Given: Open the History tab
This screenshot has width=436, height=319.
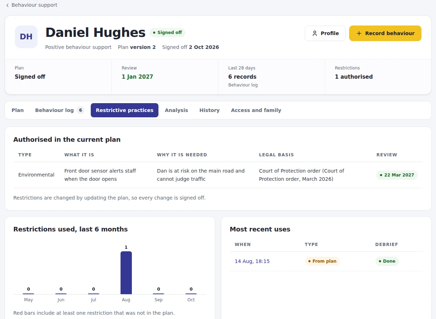Looking at the screenshot, I should [x=209, y=110].
